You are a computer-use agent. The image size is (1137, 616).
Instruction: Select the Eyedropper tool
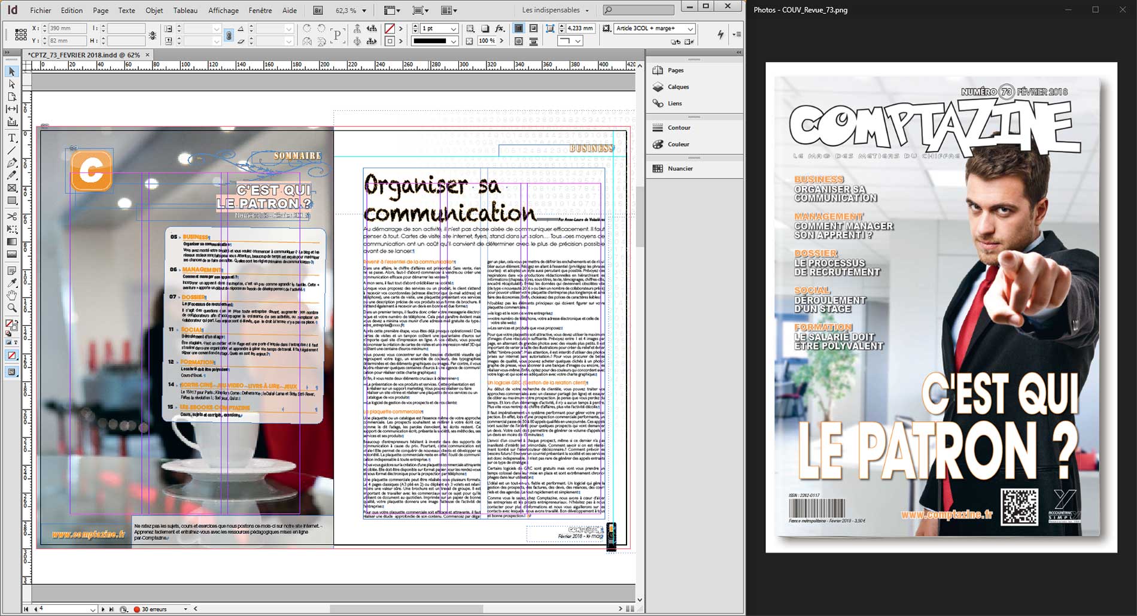[x=11, y=283]
